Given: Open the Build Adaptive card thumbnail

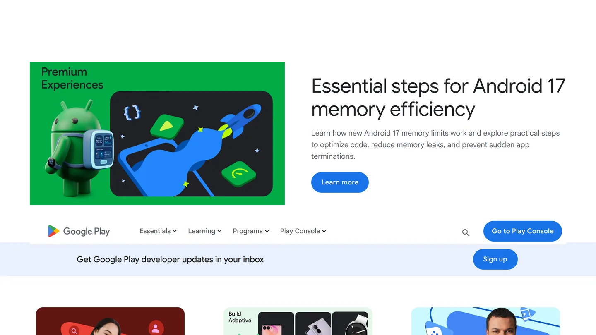Looking at the screenshot, I should coord(298,321).
